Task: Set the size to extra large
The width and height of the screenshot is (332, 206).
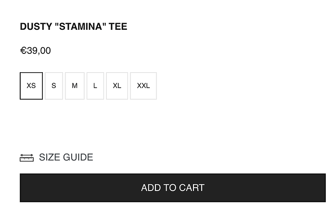Action: pos(117,86)
